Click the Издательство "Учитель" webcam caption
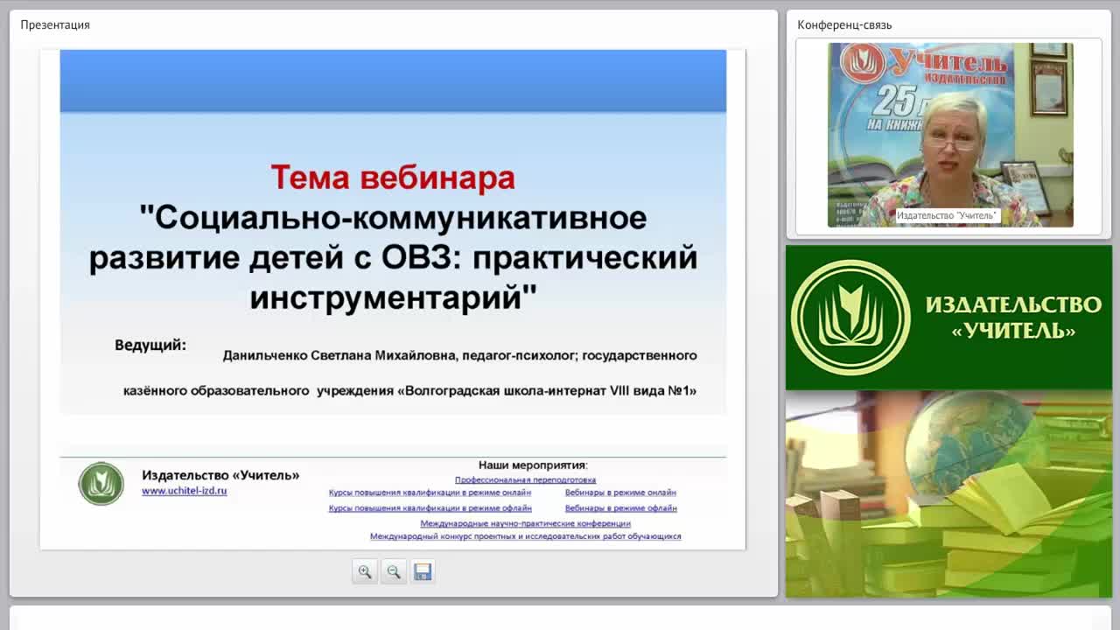1120x630 pixels. 947,215
